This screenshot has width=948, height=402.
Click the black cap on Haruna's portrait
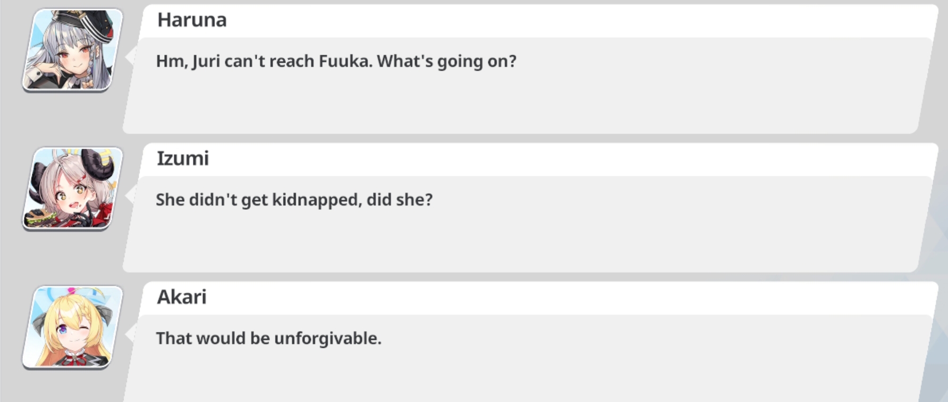[x=80, y=20]
